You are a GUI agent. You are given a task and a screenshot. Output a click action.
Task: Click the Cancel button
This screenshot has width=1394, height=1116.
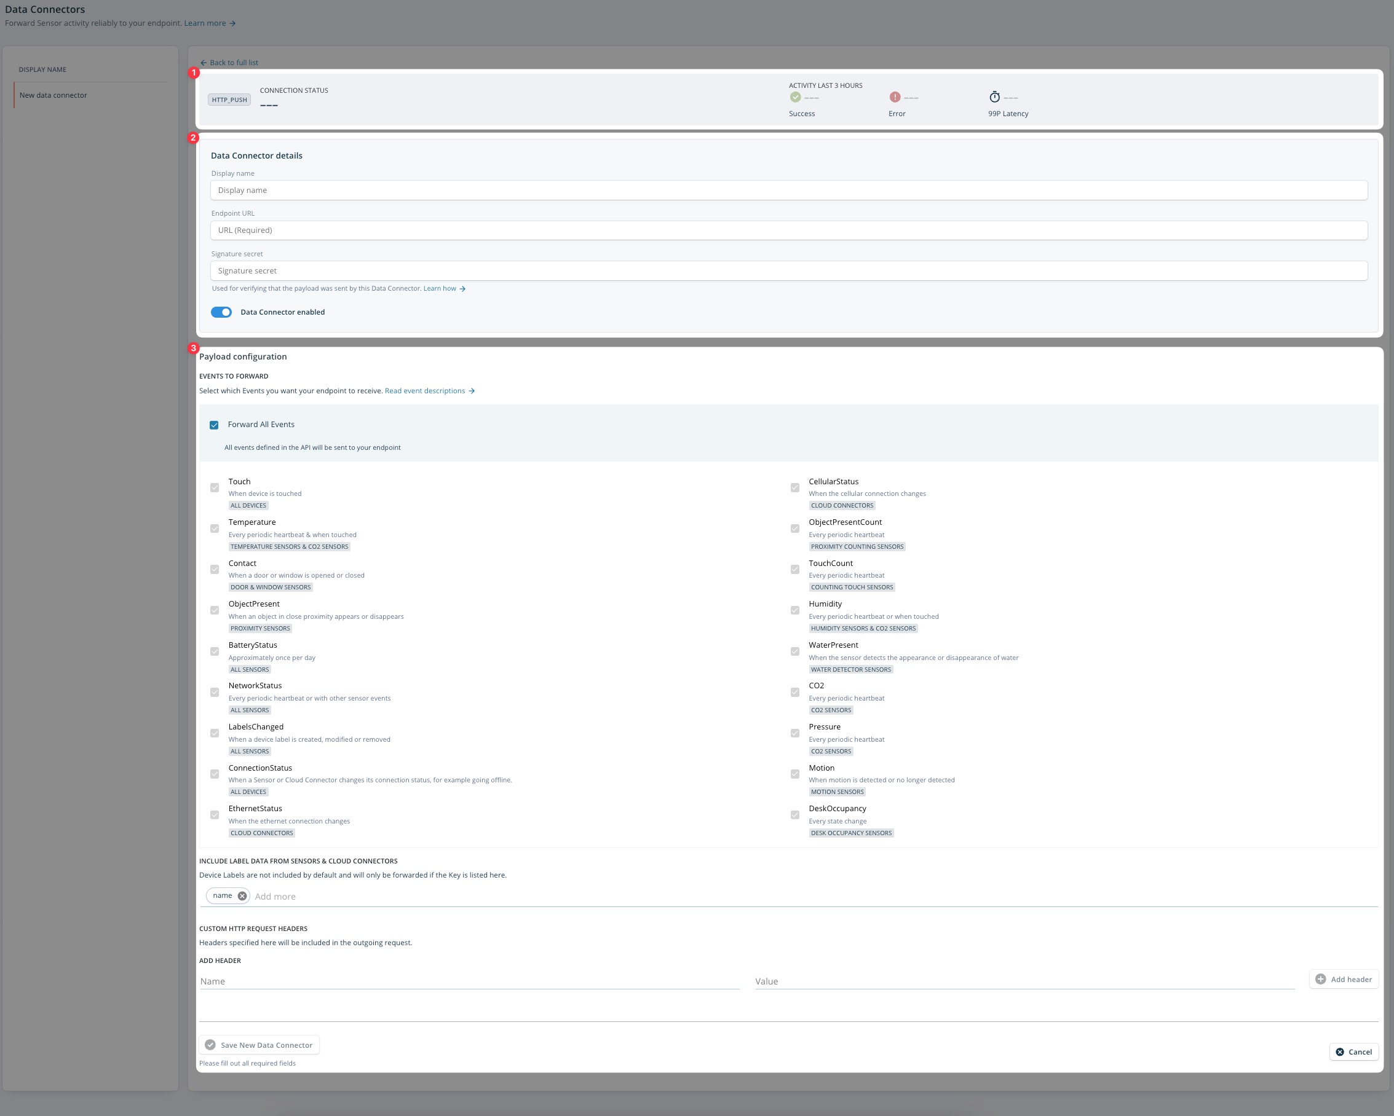(1353, 1052)
